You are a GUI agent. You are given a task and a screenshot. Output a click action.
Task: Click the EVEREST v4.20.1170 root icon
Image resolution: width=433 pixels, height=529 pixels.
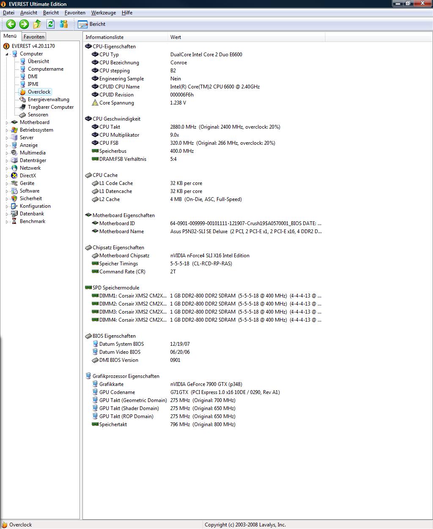(6, 46)
